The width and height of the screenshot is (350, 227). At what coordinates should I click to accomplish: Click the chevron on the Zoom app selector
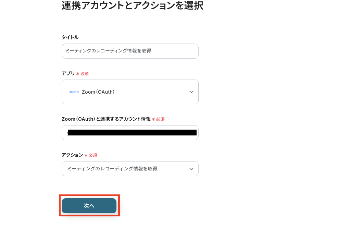[191, 92]
